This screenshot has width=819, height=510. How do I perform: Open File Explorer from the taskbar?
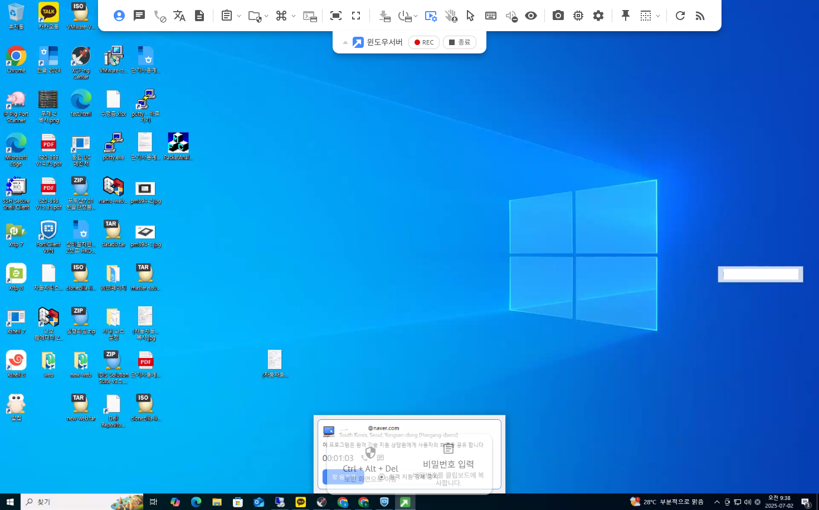tap(217, 502)
